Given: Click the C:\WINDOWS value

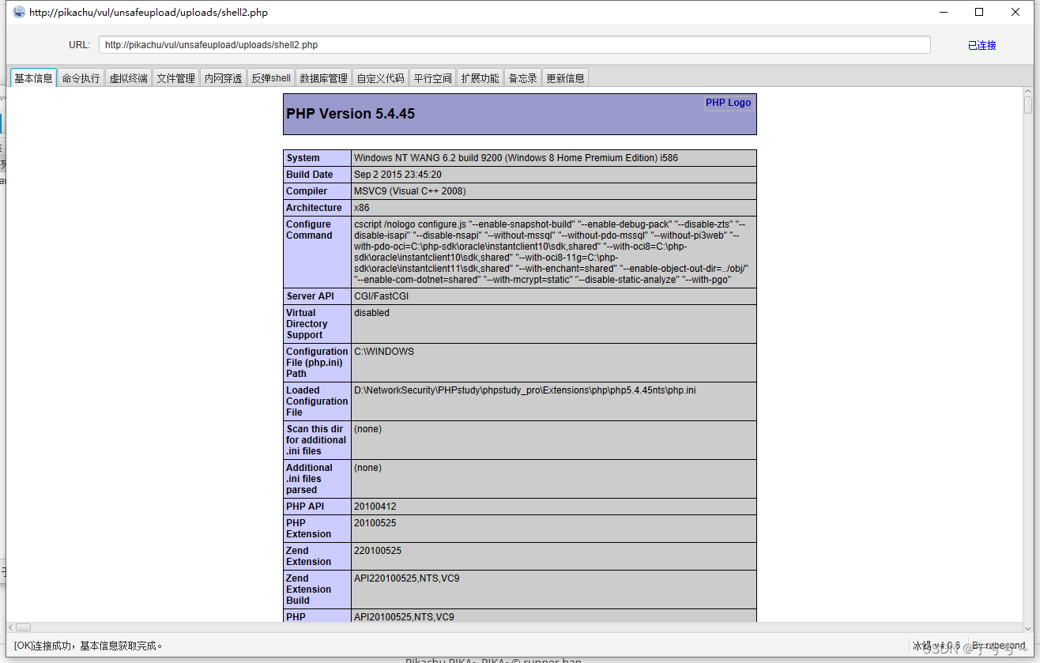Looking at the screenshot, I should 384,352.
